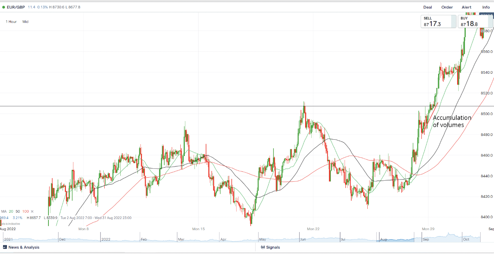The height and width of the screenshot is (254, 494).
Task: Jump to Oct in the timeline navigator
Action: pos(466,239)
